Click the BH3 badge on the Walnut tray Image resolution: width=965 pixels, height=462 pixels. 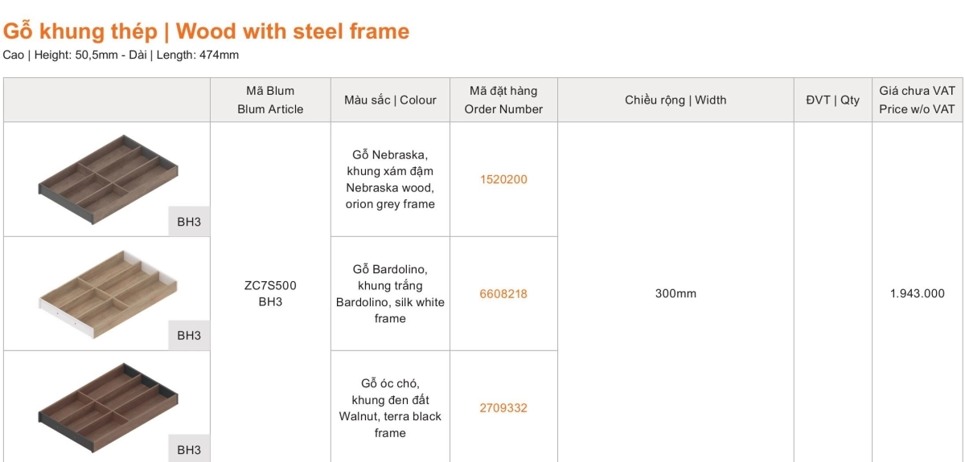point(189,450)
